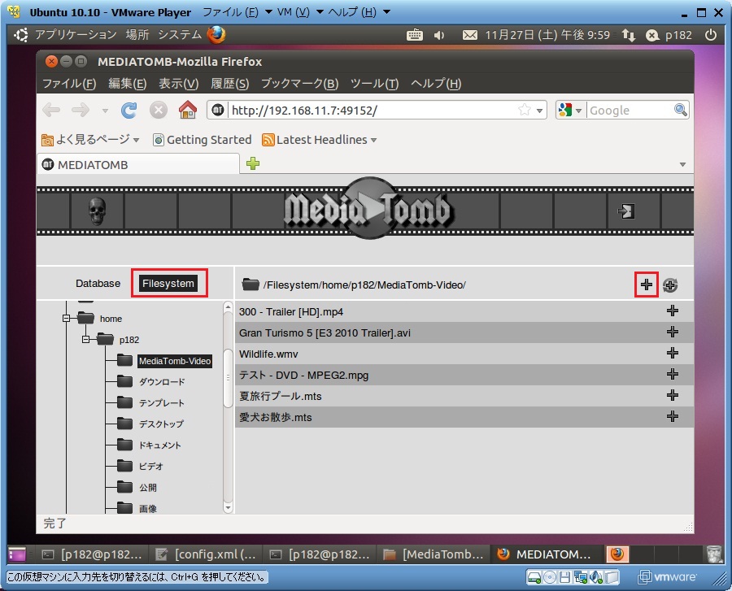The width and height of the screenshot is (732, 591).
Task: Select the テンプレート folder
Action: coord(162,403)
